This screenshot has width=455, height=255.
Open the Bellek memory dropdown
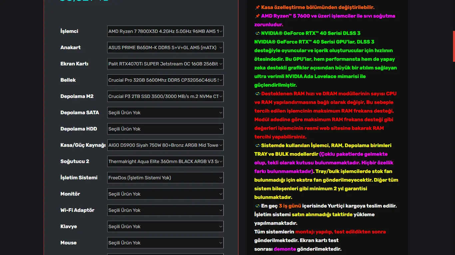click(x=165, y=80)
